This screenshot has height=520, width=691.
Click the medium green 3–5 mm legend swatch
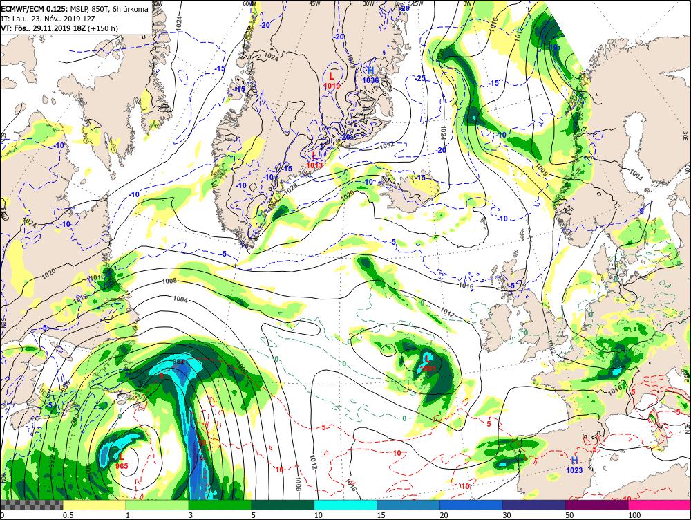click(220, 505)
